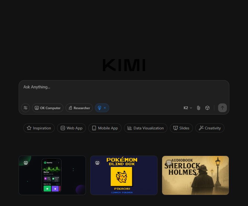Open the K2 model dropdown

click(x=188, y=108)
